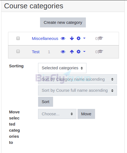Open Sort by Category name ascending dropdown
The image size is (127, 153).
coord(78,79)
